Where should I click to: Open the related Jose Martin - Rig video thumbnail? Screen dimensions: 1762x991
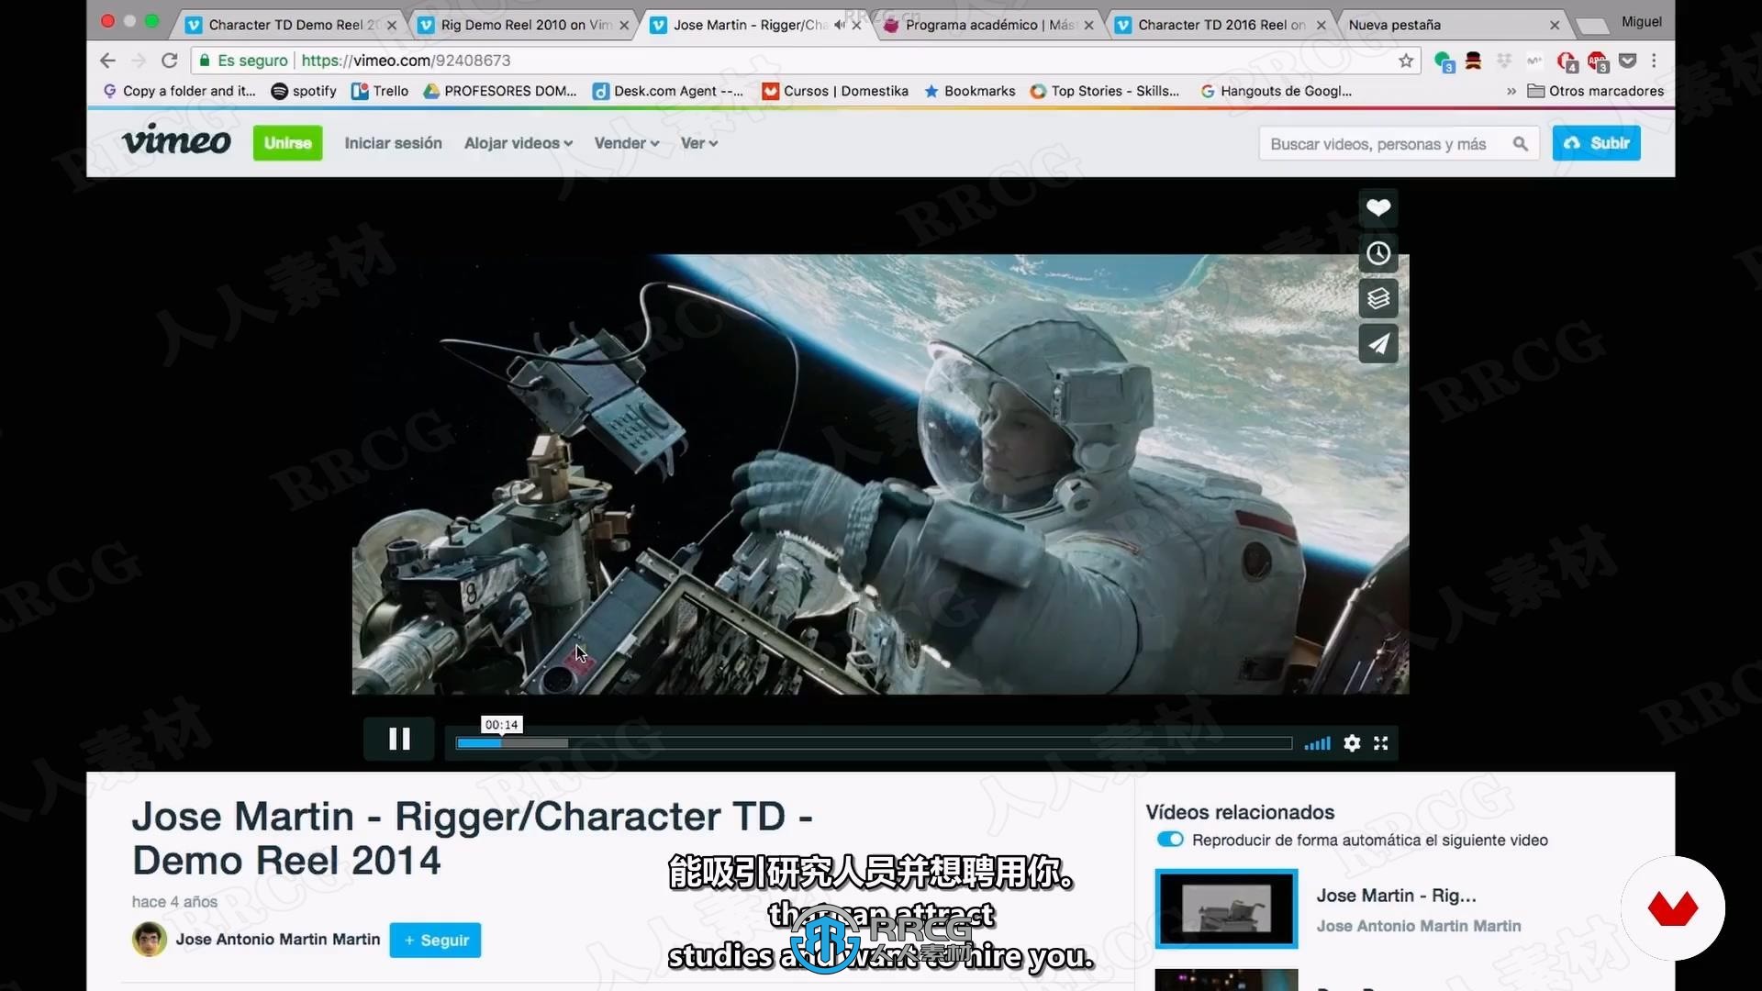pos(1226,908)
